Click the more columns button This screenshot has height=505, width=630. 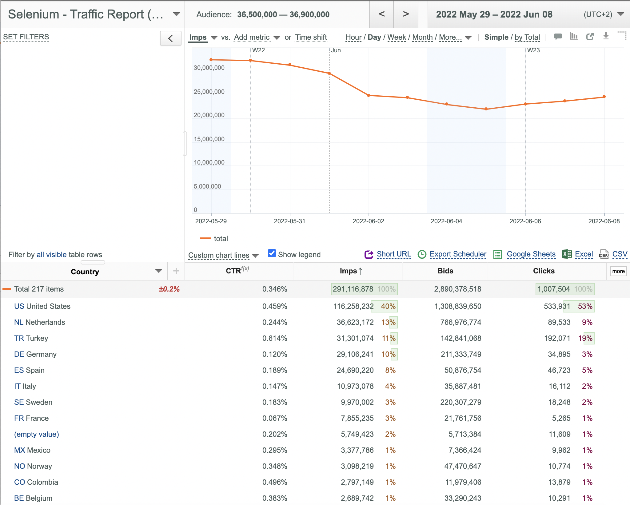618,271
